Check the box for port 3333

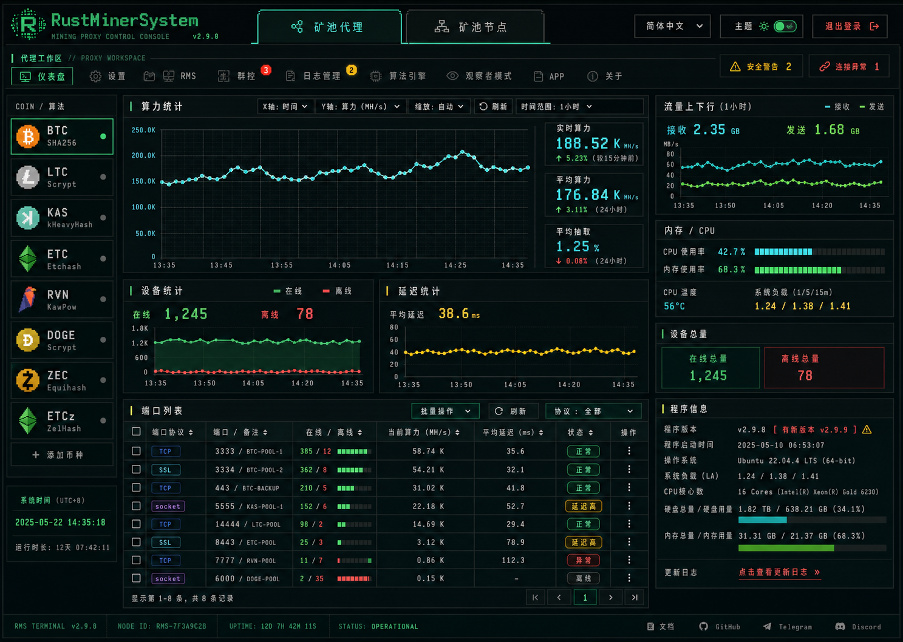point(136,451)
